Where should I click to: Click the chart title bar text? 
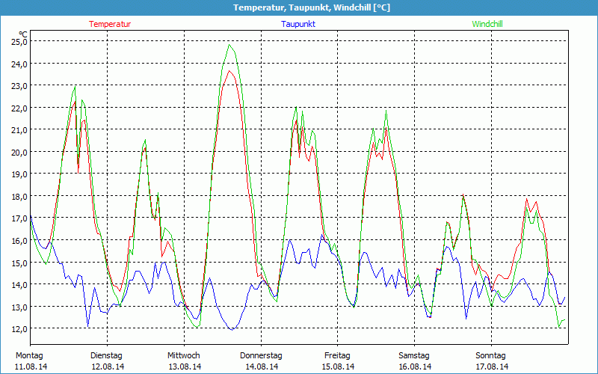click(x=312, y=7)
